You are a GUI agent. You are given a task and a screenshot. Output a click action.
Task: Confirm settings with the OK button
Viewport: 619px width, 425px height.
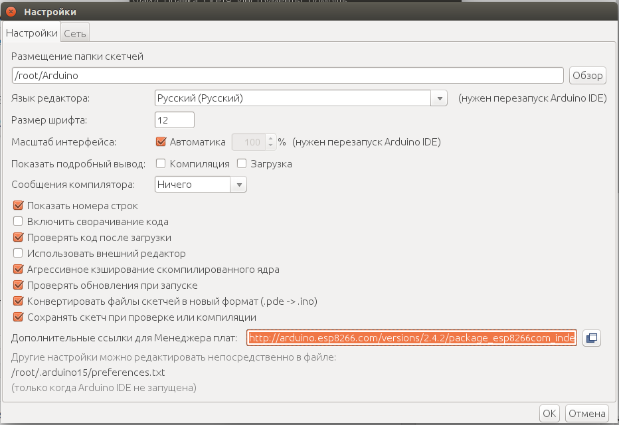(x=549, y=413)
